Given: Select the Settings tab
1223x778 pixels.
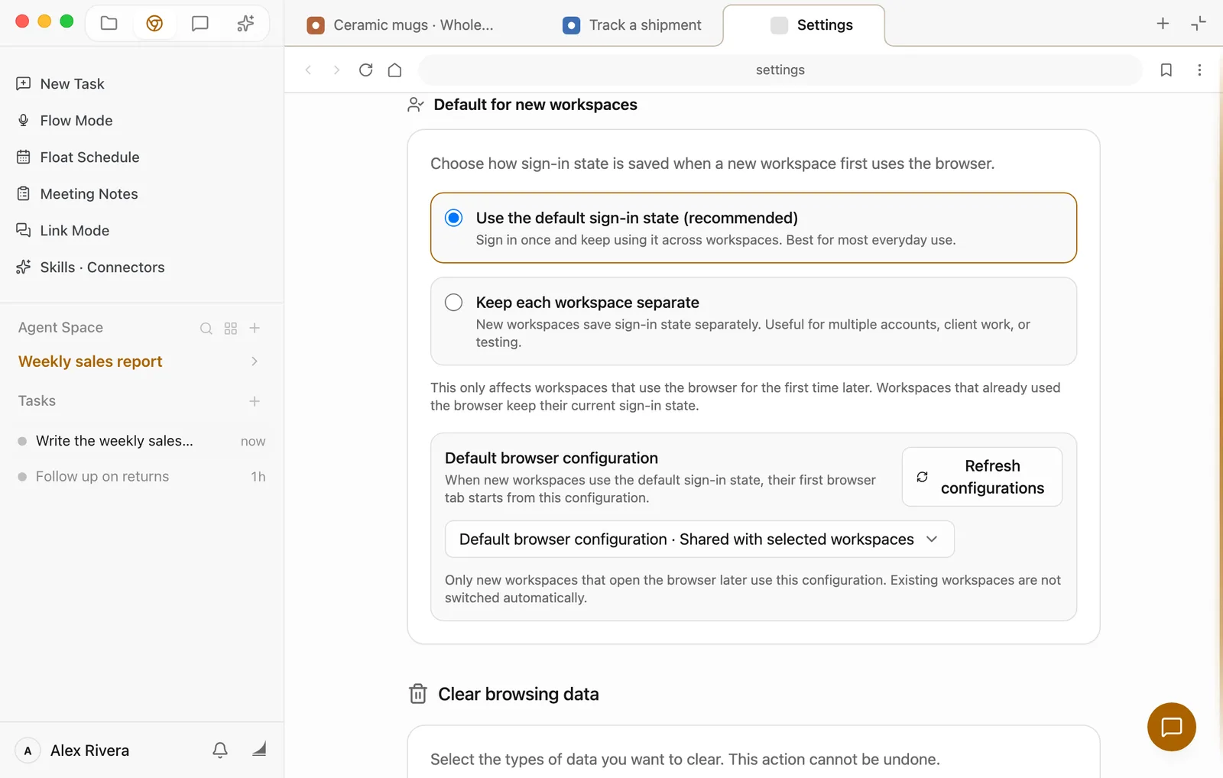Looking at the screenshot, I should coord(803,25).
